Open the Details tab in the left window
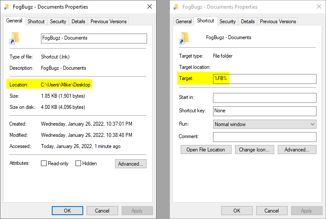The width and height of the screenshot is (326, 219). click(x=78, y=22)
